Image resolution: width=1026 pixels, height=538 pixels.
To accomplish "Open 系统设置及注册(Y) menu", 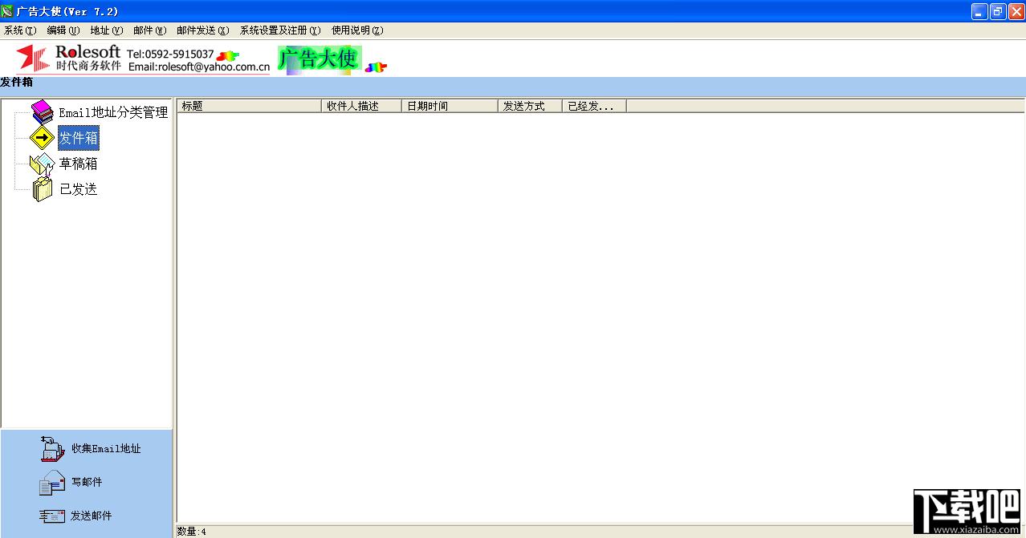I will pos(280,30).
